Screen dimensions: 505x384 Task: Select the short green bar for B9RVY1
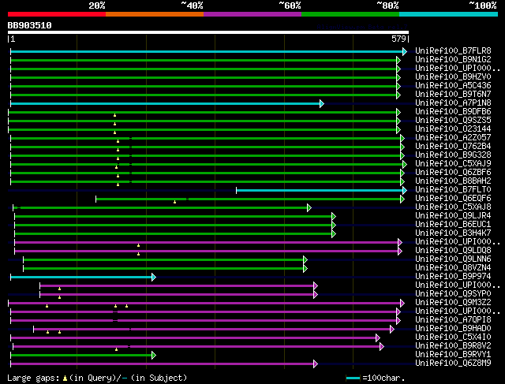(81, 356)
